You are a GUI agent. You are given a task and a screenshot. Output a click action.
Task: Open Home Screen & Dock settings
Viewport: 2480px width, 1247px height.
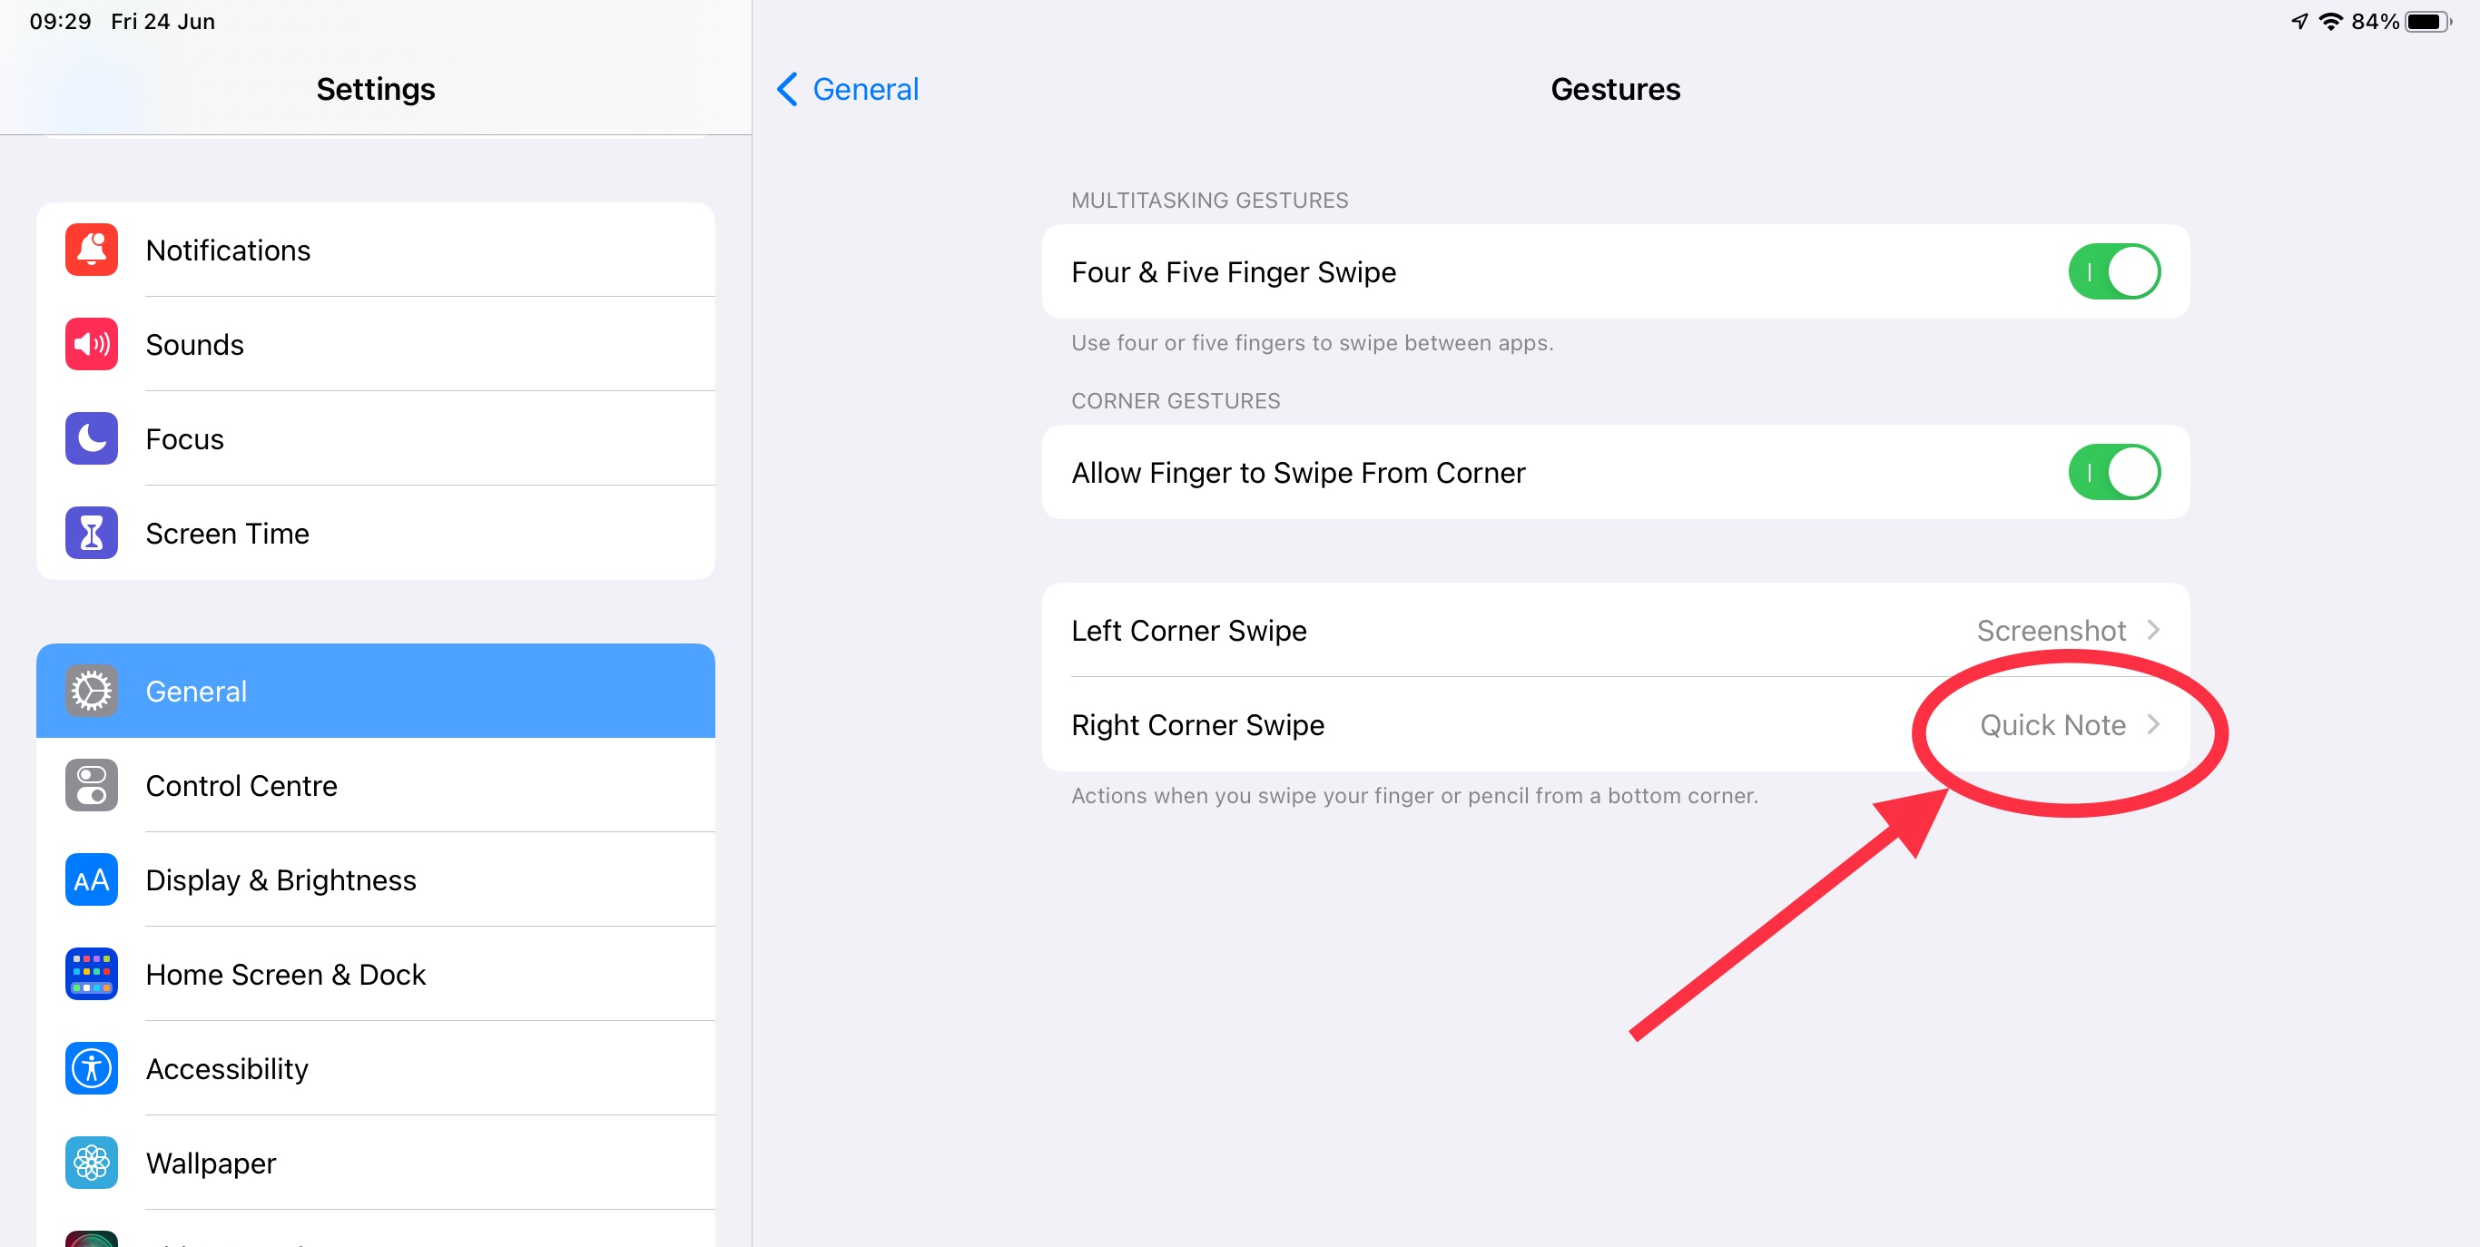(285, 974)
